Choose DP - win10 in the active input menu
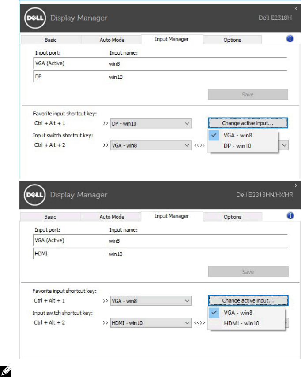The height and width of the screenshot is (377, 301). coord(237,146)
